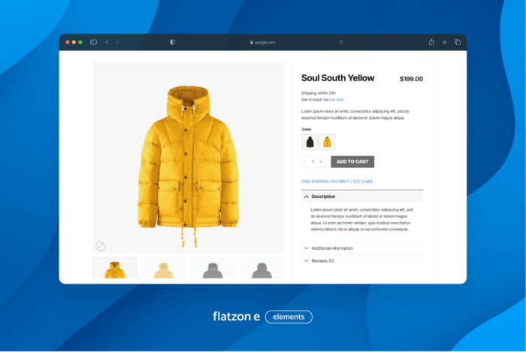Toggle the browser sidebar icon
Screen dimensions: 526x352
point(93,42)
